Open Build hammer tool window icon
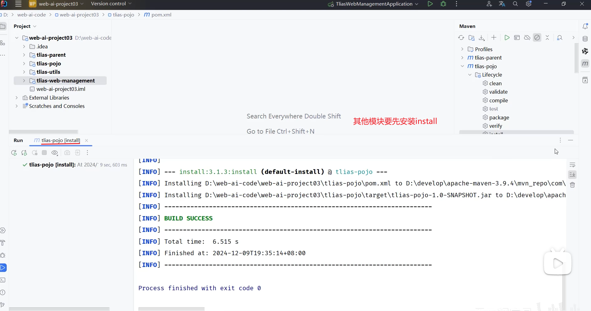Image resolution: width=591 pixels, height=311 pixels. pos(3,243)
